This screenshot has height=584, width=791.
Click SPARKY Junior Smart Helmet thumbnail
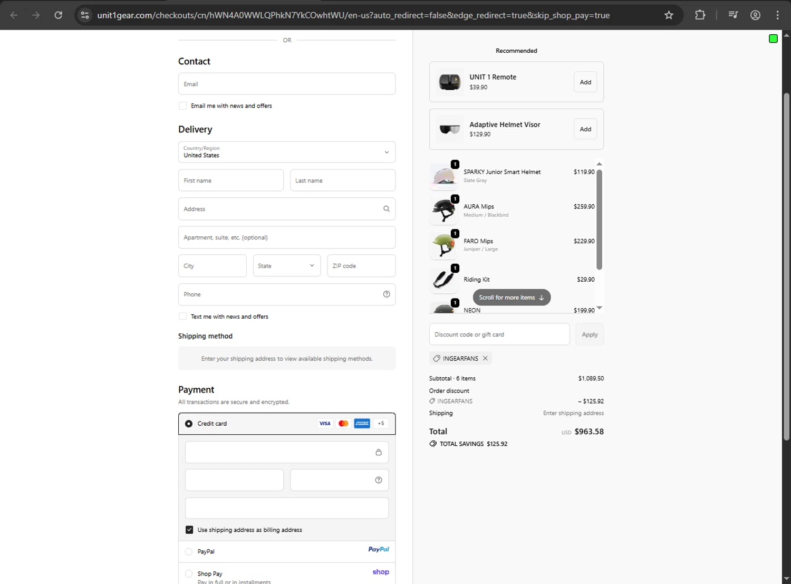click(x=443, y=176)
